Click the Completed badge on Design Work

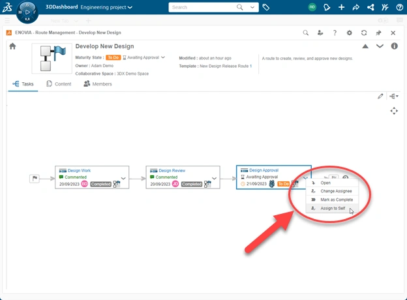point(100,184)
